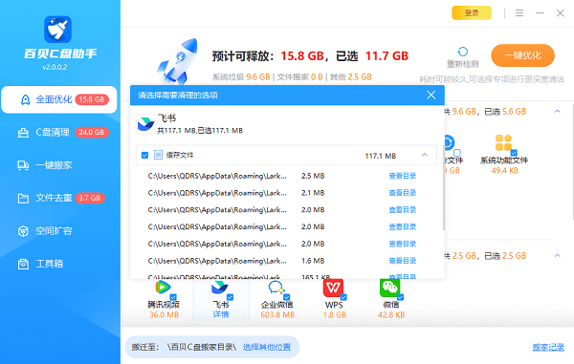Click the 飞书 app icon in dialog header
This screenshot has height=364, width=574.
tap(145, 124)
